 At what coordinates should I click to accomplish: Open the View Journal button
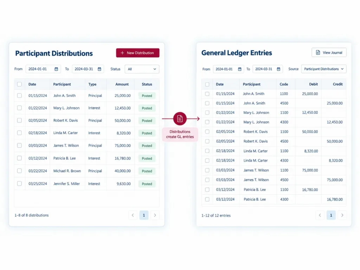(x=329, y=53)
